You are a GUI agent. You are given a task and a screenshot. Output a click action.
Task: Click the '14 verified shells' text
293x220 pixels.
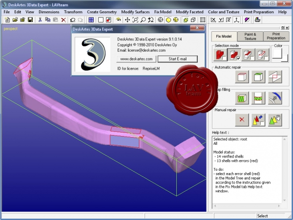point(230,157)
